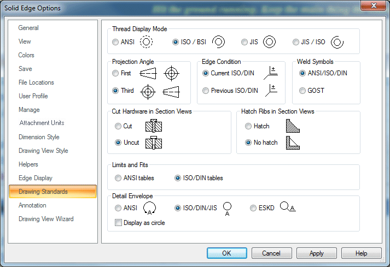Check the Display as circle checkbox
This screenshot has height=267, width=390.
[x=118, y=223]
